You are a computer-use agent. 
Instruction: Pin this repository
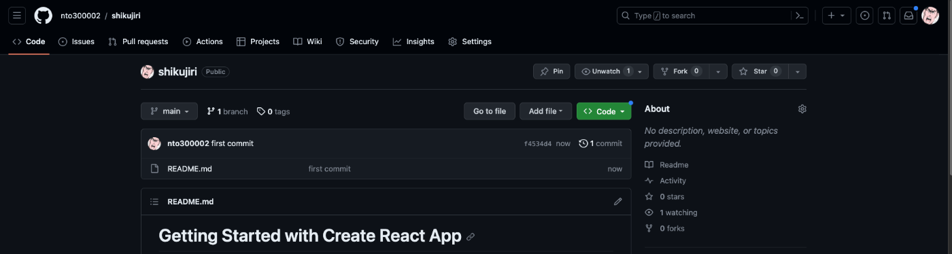551,71
